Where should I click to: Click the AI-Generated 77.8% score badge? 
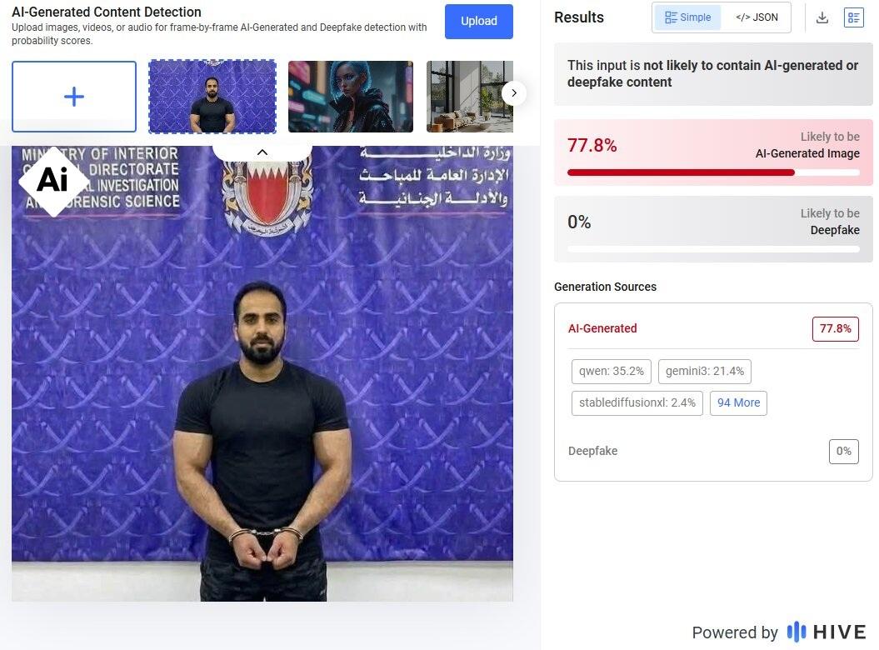(x=836, y=328)
